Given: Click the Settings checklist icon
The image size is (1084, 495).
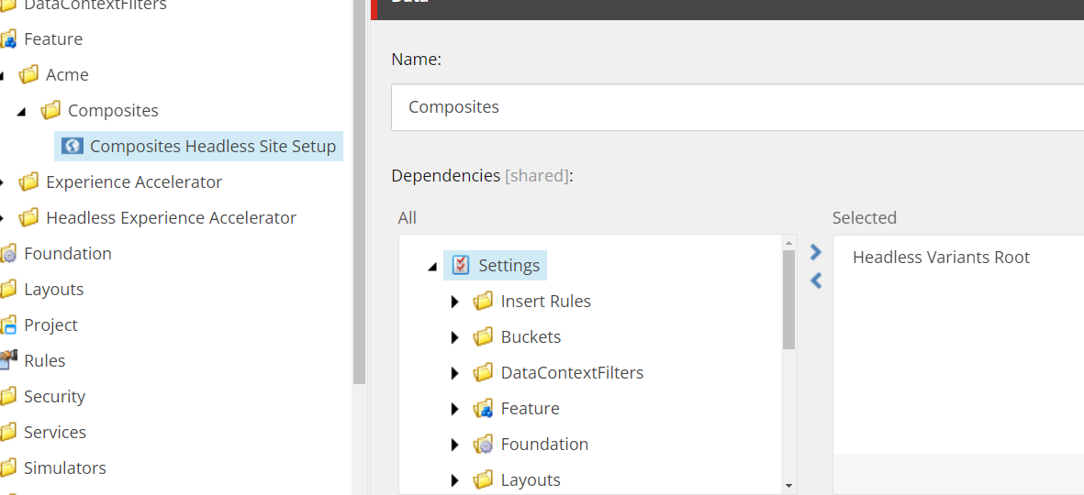Looking at the screenshot, I should pyautogui.click(x=462, y=266).
